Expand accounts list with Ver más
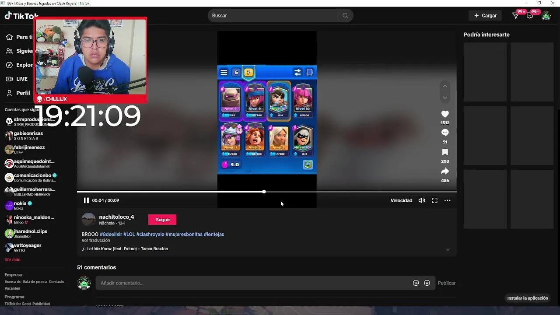The width and height of the screenshot is (560, 315). 13,259
